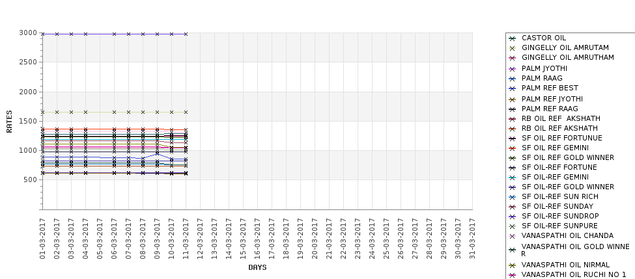Click the 3000-level data point on 11-03-2017
The width and height of the screenshot is (635, 279).
point(186,34)
